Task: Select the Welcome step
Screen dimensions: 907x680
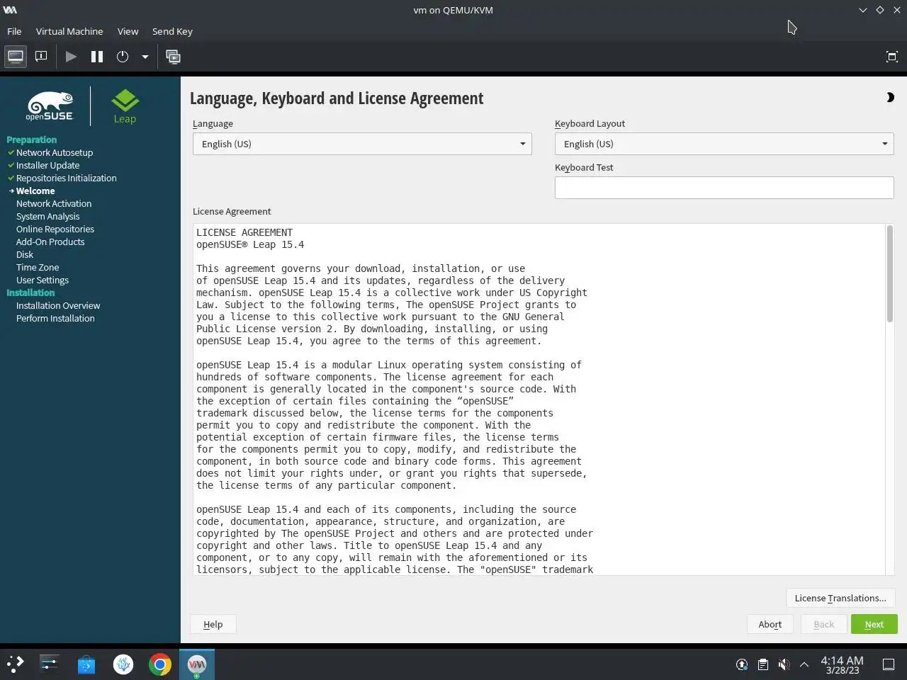Action: tap(35, 191)
